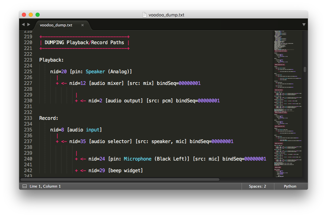Click line number 225 in the gutter

pos(28,72)
